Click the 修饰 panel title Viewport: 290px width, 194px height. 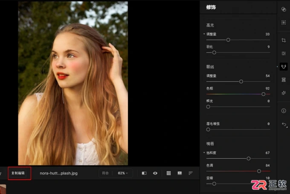pyautogui.click(x=211, y=7)
